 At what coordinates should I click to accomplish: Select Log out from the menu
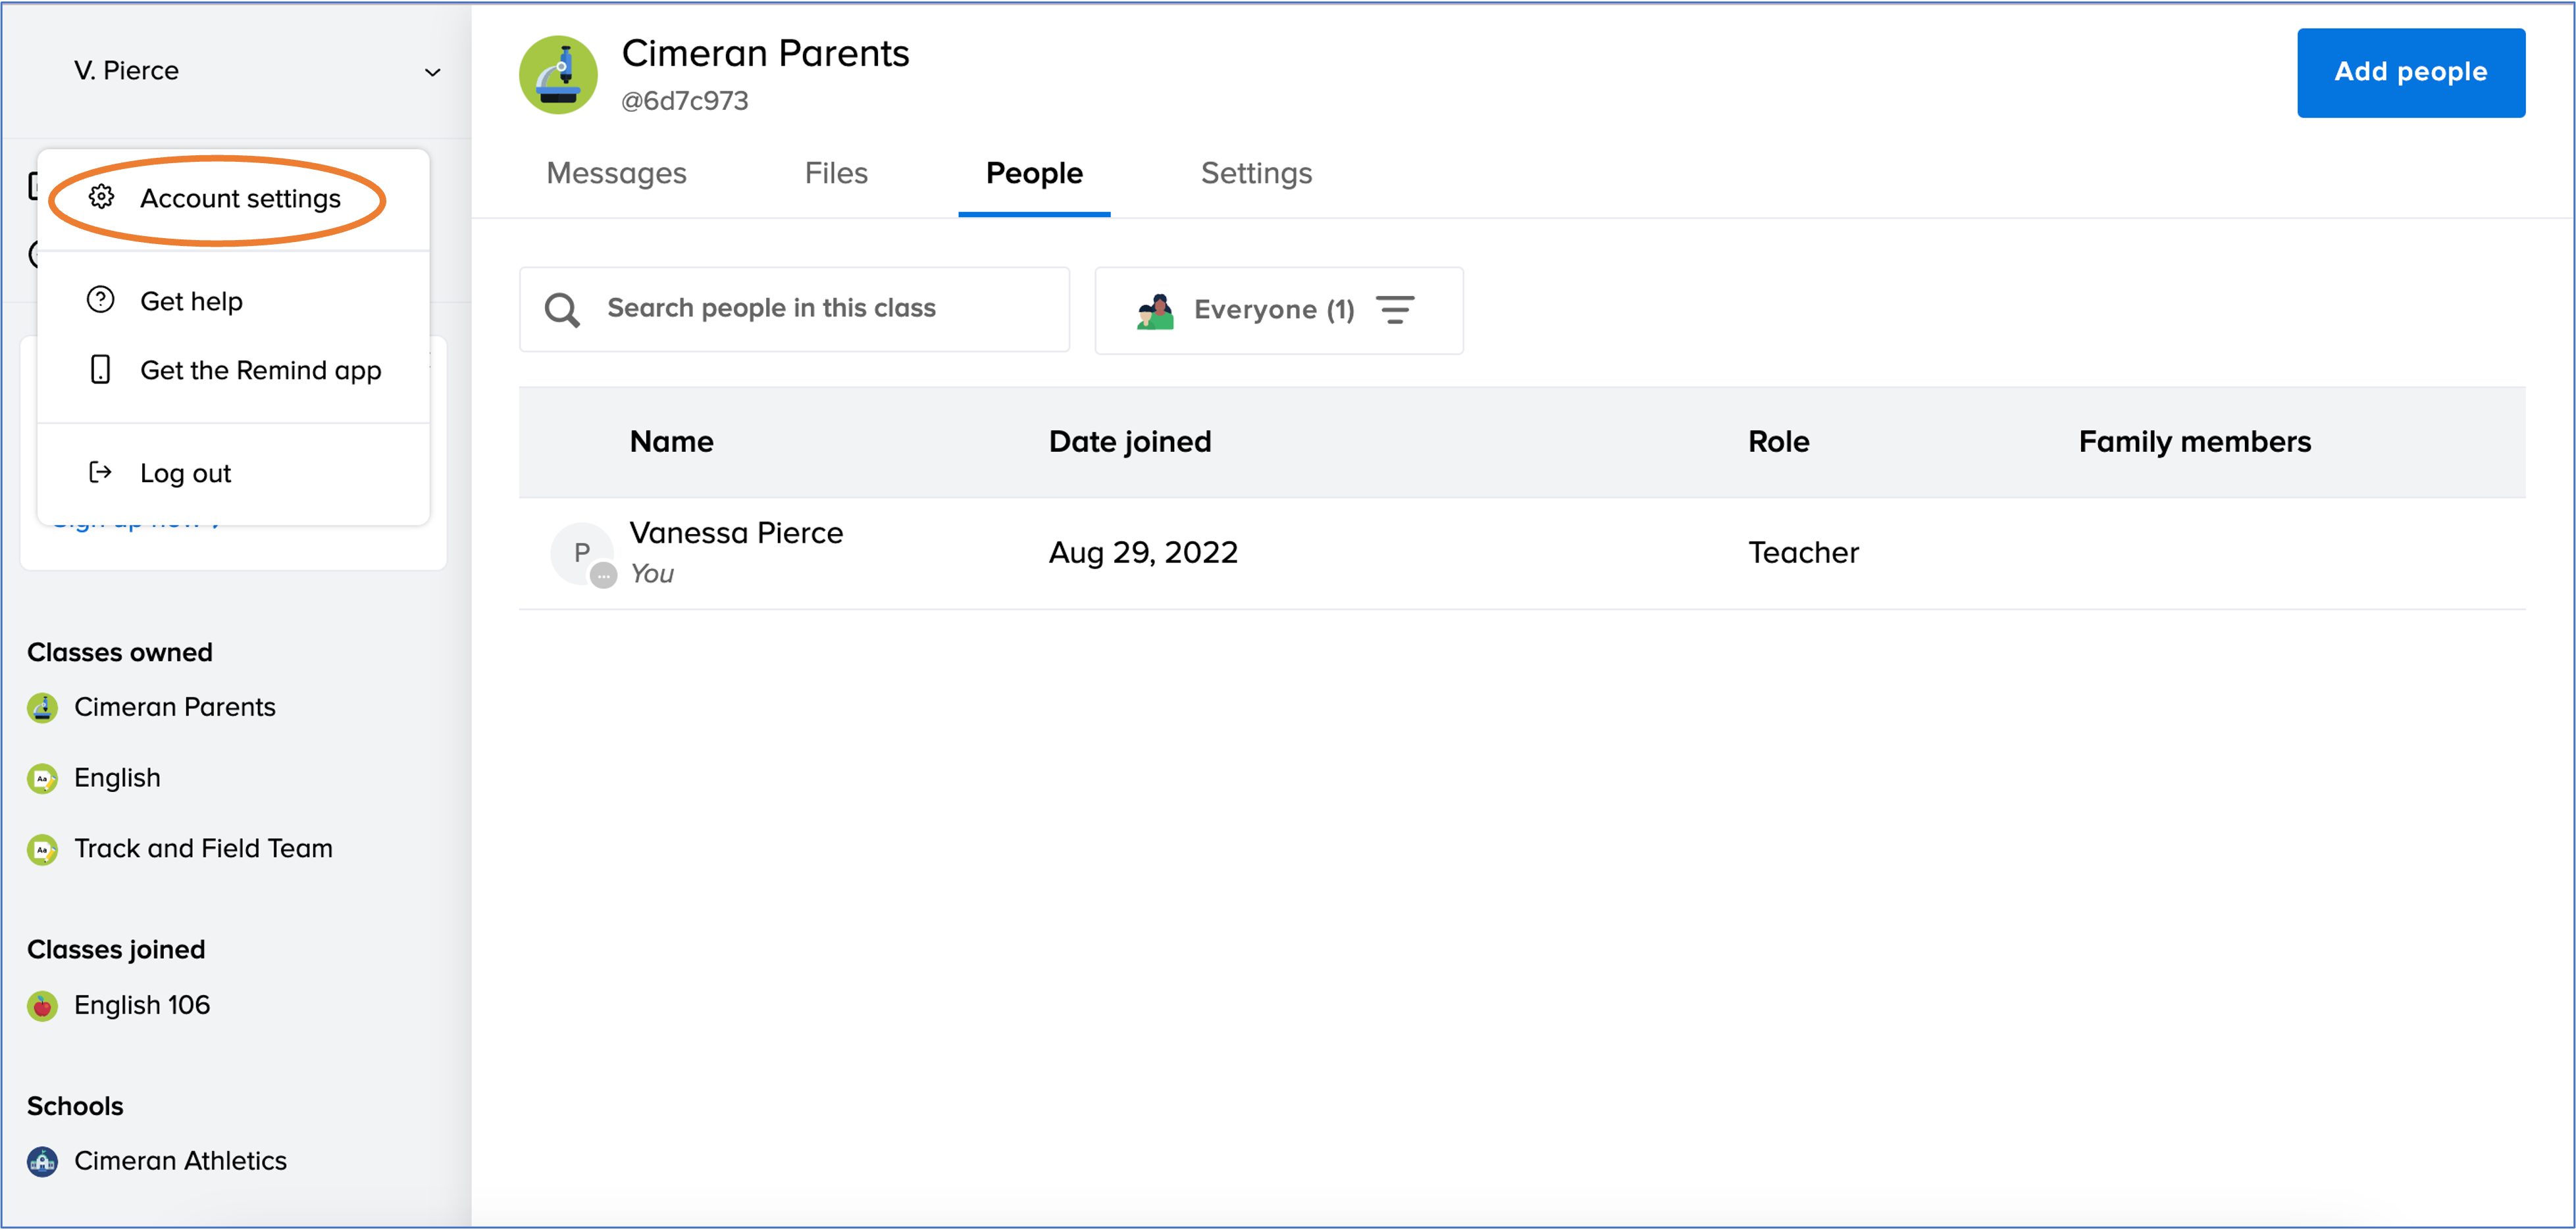coord(233,473)
